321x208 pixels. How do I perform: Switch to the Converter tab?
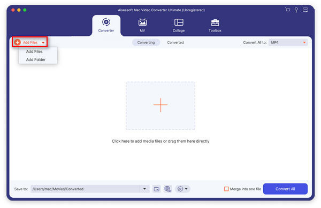click(x=106, y=25)
